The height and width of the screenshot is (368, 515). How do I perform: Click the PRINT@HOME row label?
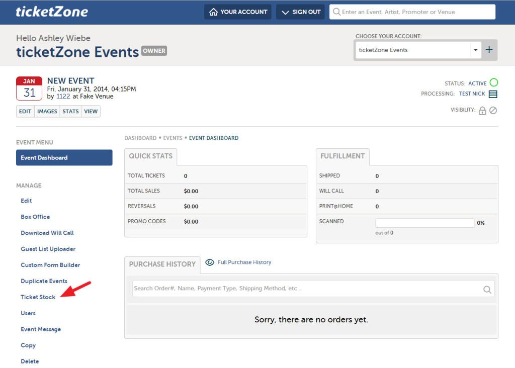(x=336, y=206)
